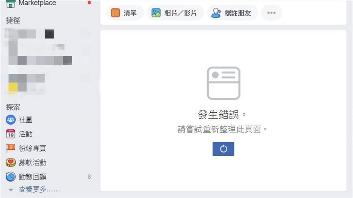Open the Marketplace text link
The image size is (353, 198).
click(x=37, y=3)
